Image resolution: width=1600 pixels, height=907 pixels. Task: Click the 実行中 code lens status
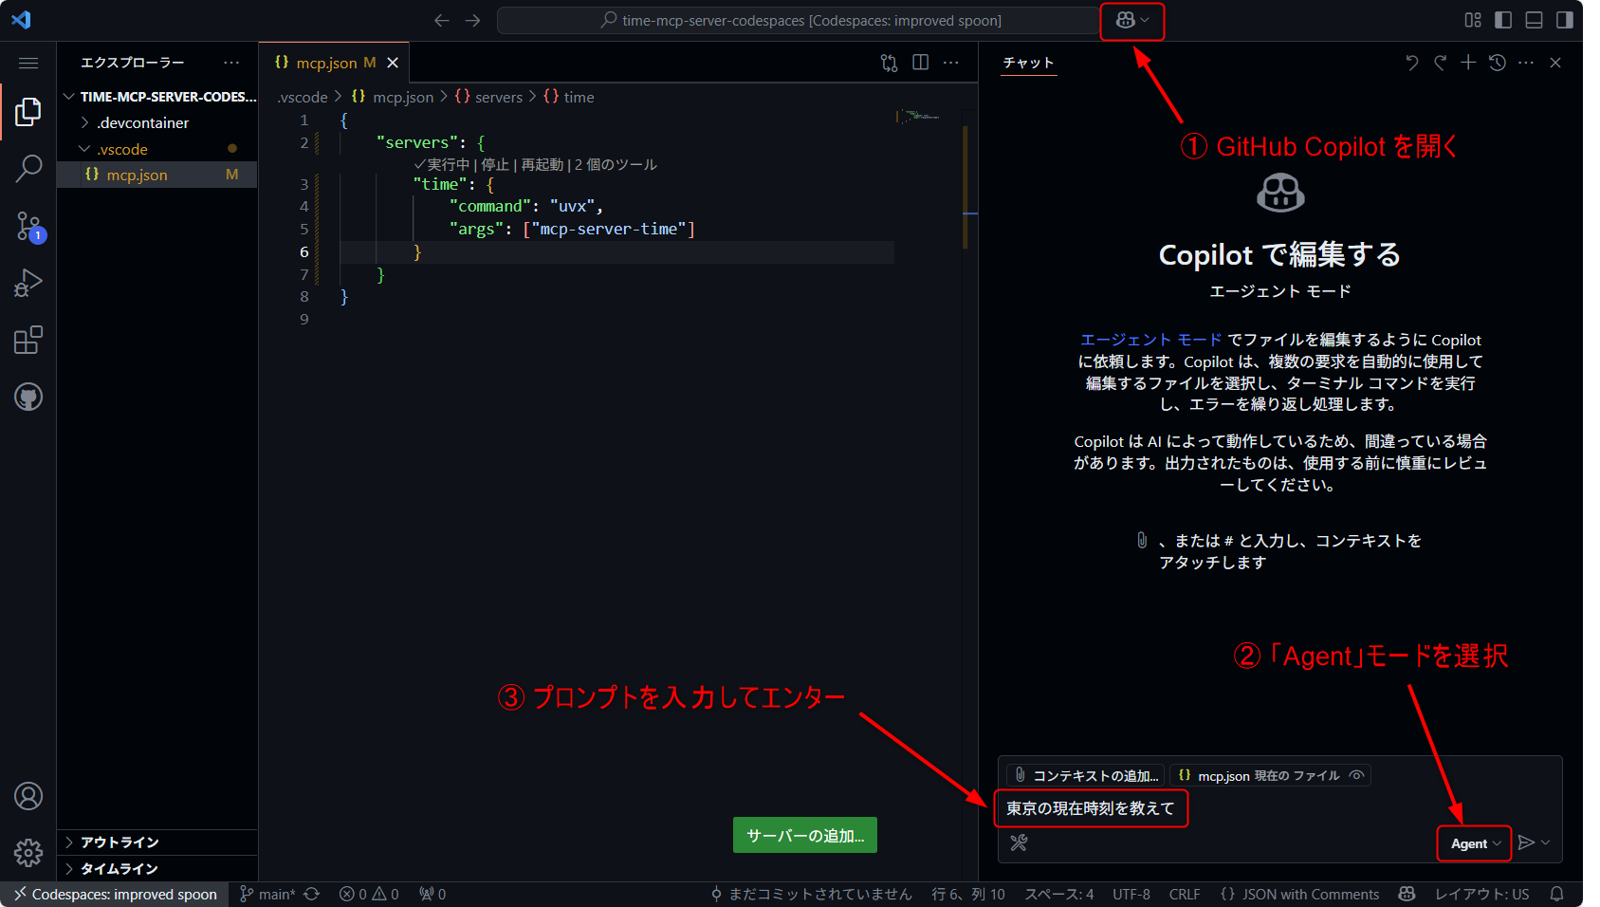point(442,165)
